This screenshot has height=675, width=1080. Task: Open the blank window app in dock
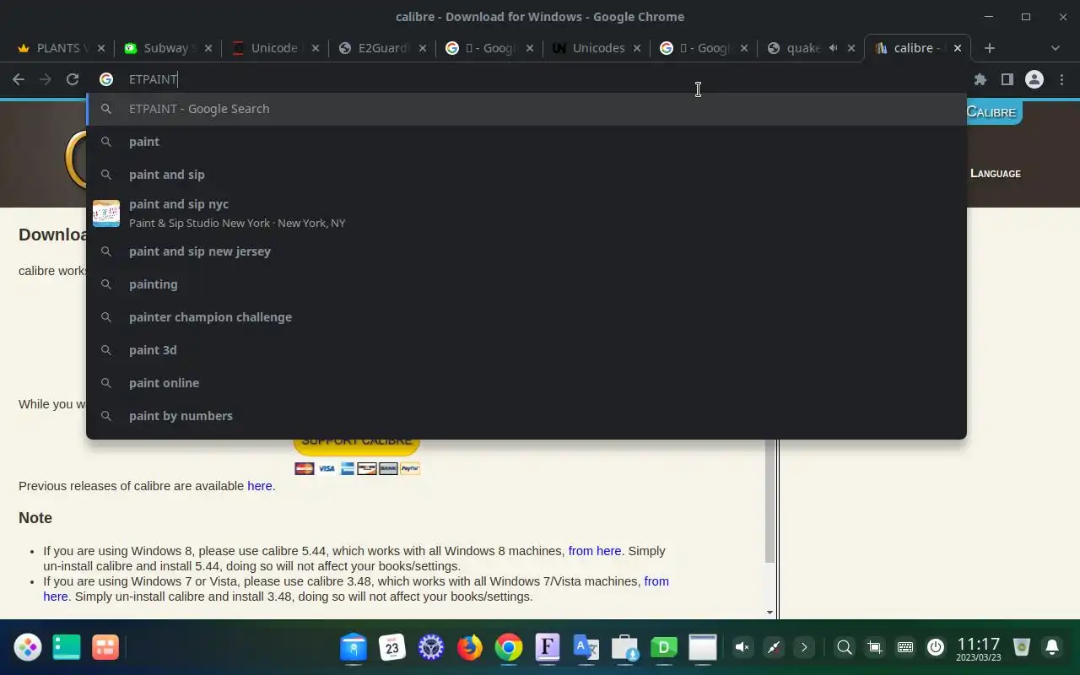click(x=703, y=647)
